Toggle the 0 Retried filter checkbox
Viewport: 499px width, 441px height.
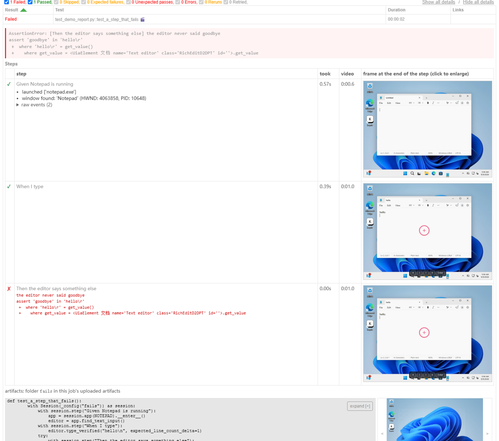(x=225, y=2)
